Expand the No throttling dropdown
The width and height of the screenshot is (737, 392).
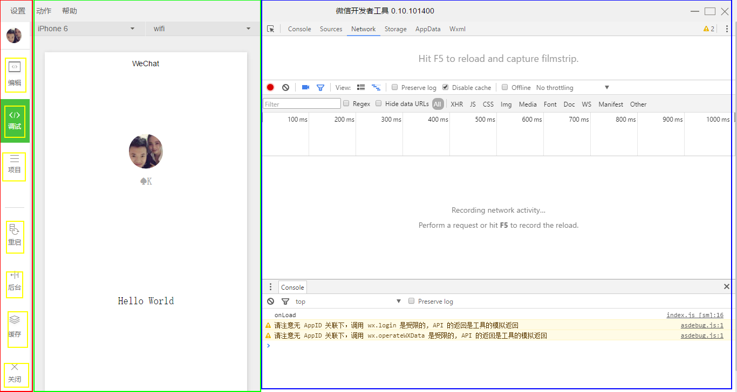[572, 87]
